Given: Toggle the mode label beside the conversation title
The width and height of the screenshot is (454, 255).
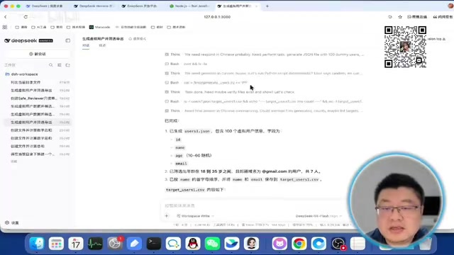Looking at the screenshot, I should coord(138,39).
